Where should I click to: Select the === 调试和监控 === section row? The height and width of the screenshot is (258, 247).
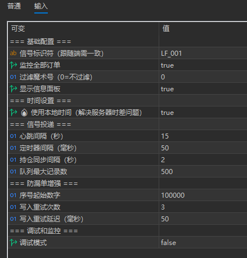(x=128, y=231)
